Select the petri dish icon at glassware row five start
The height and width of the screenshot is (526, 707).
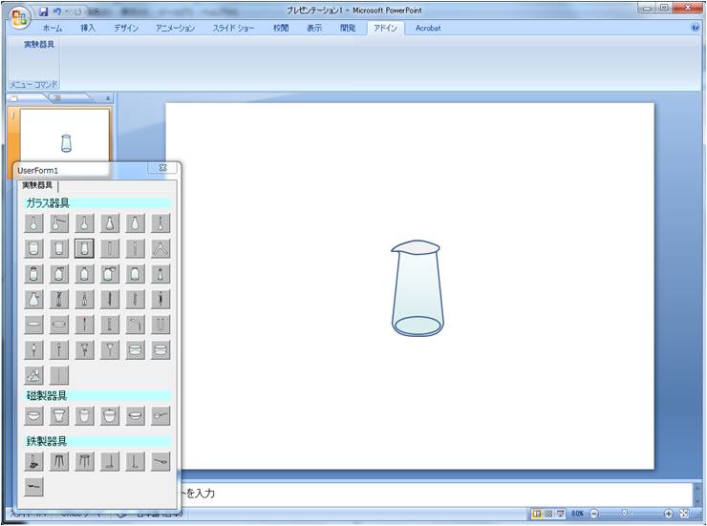click(34, 325)
